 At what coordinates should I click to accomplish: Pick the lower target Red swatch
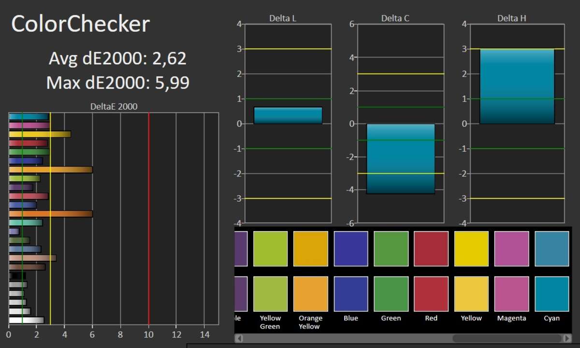click(x=431, y=294)
